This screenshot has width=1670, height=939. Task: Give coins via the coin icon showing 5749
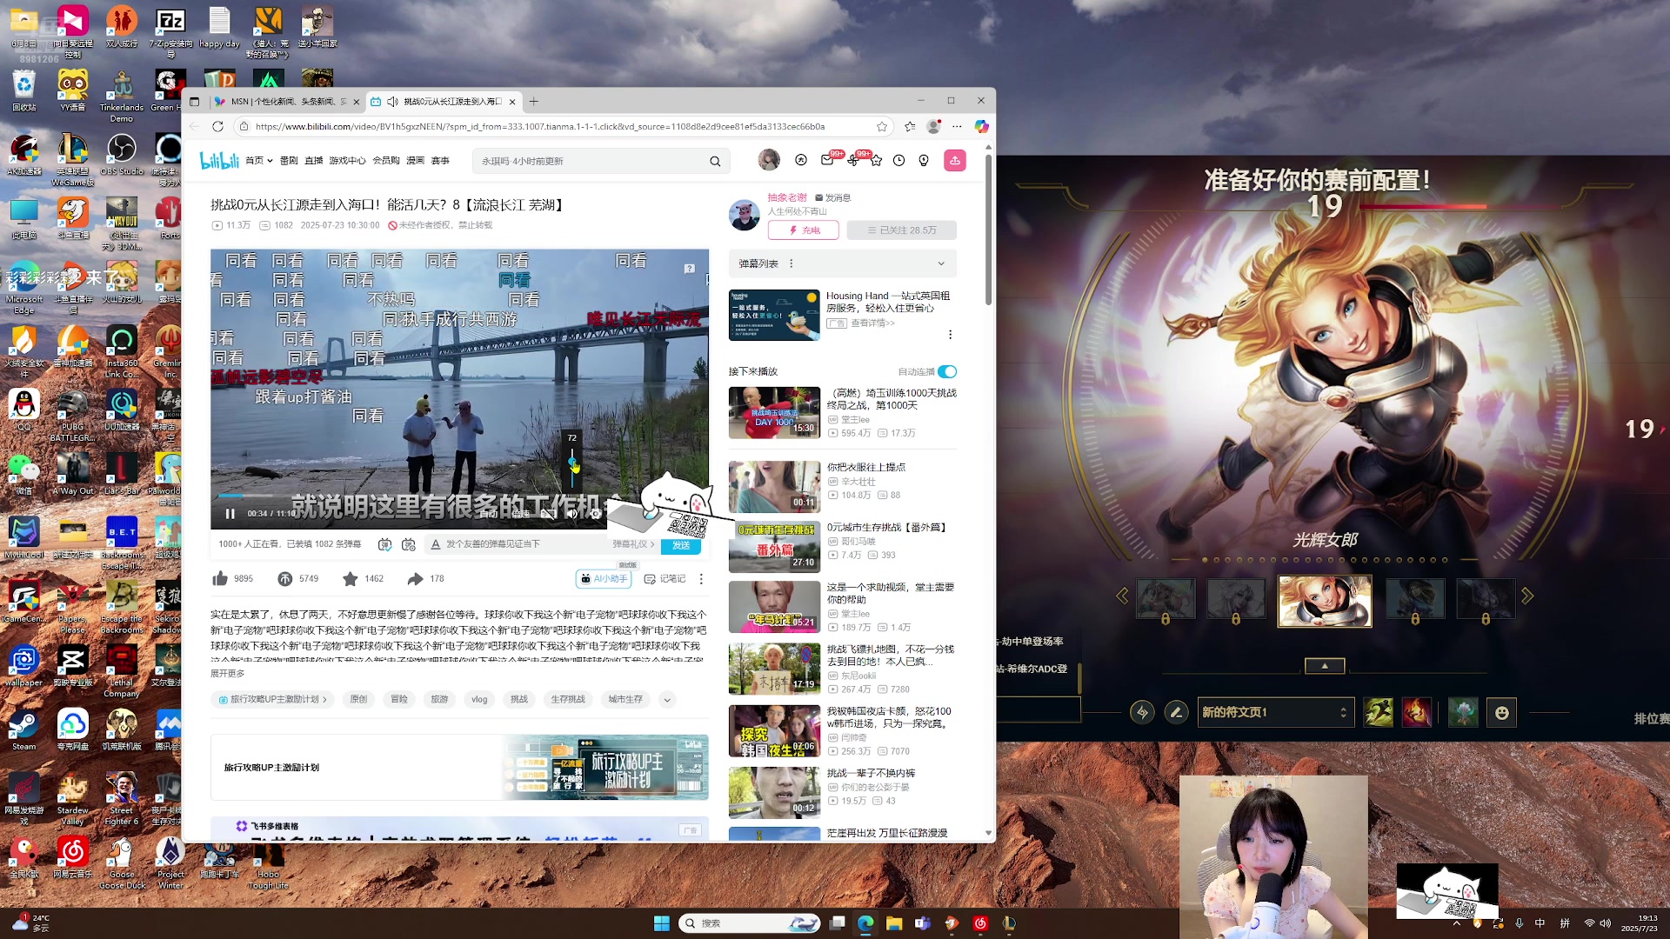pos(284,578)
